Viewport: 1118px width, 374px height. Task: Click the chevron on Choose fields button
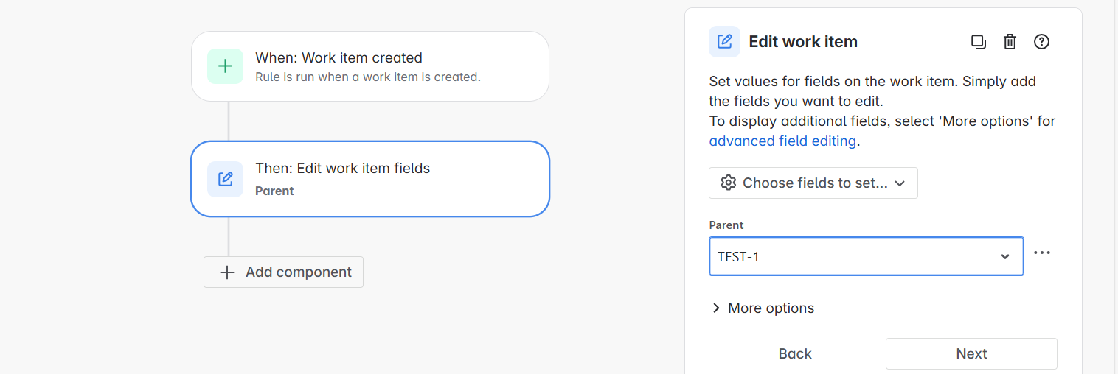coord(900,183)
